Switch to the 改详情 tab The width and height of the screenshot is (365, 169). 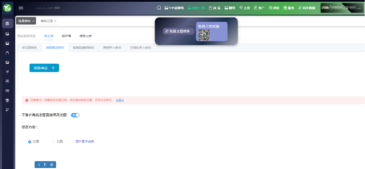(x=66, y=36)
